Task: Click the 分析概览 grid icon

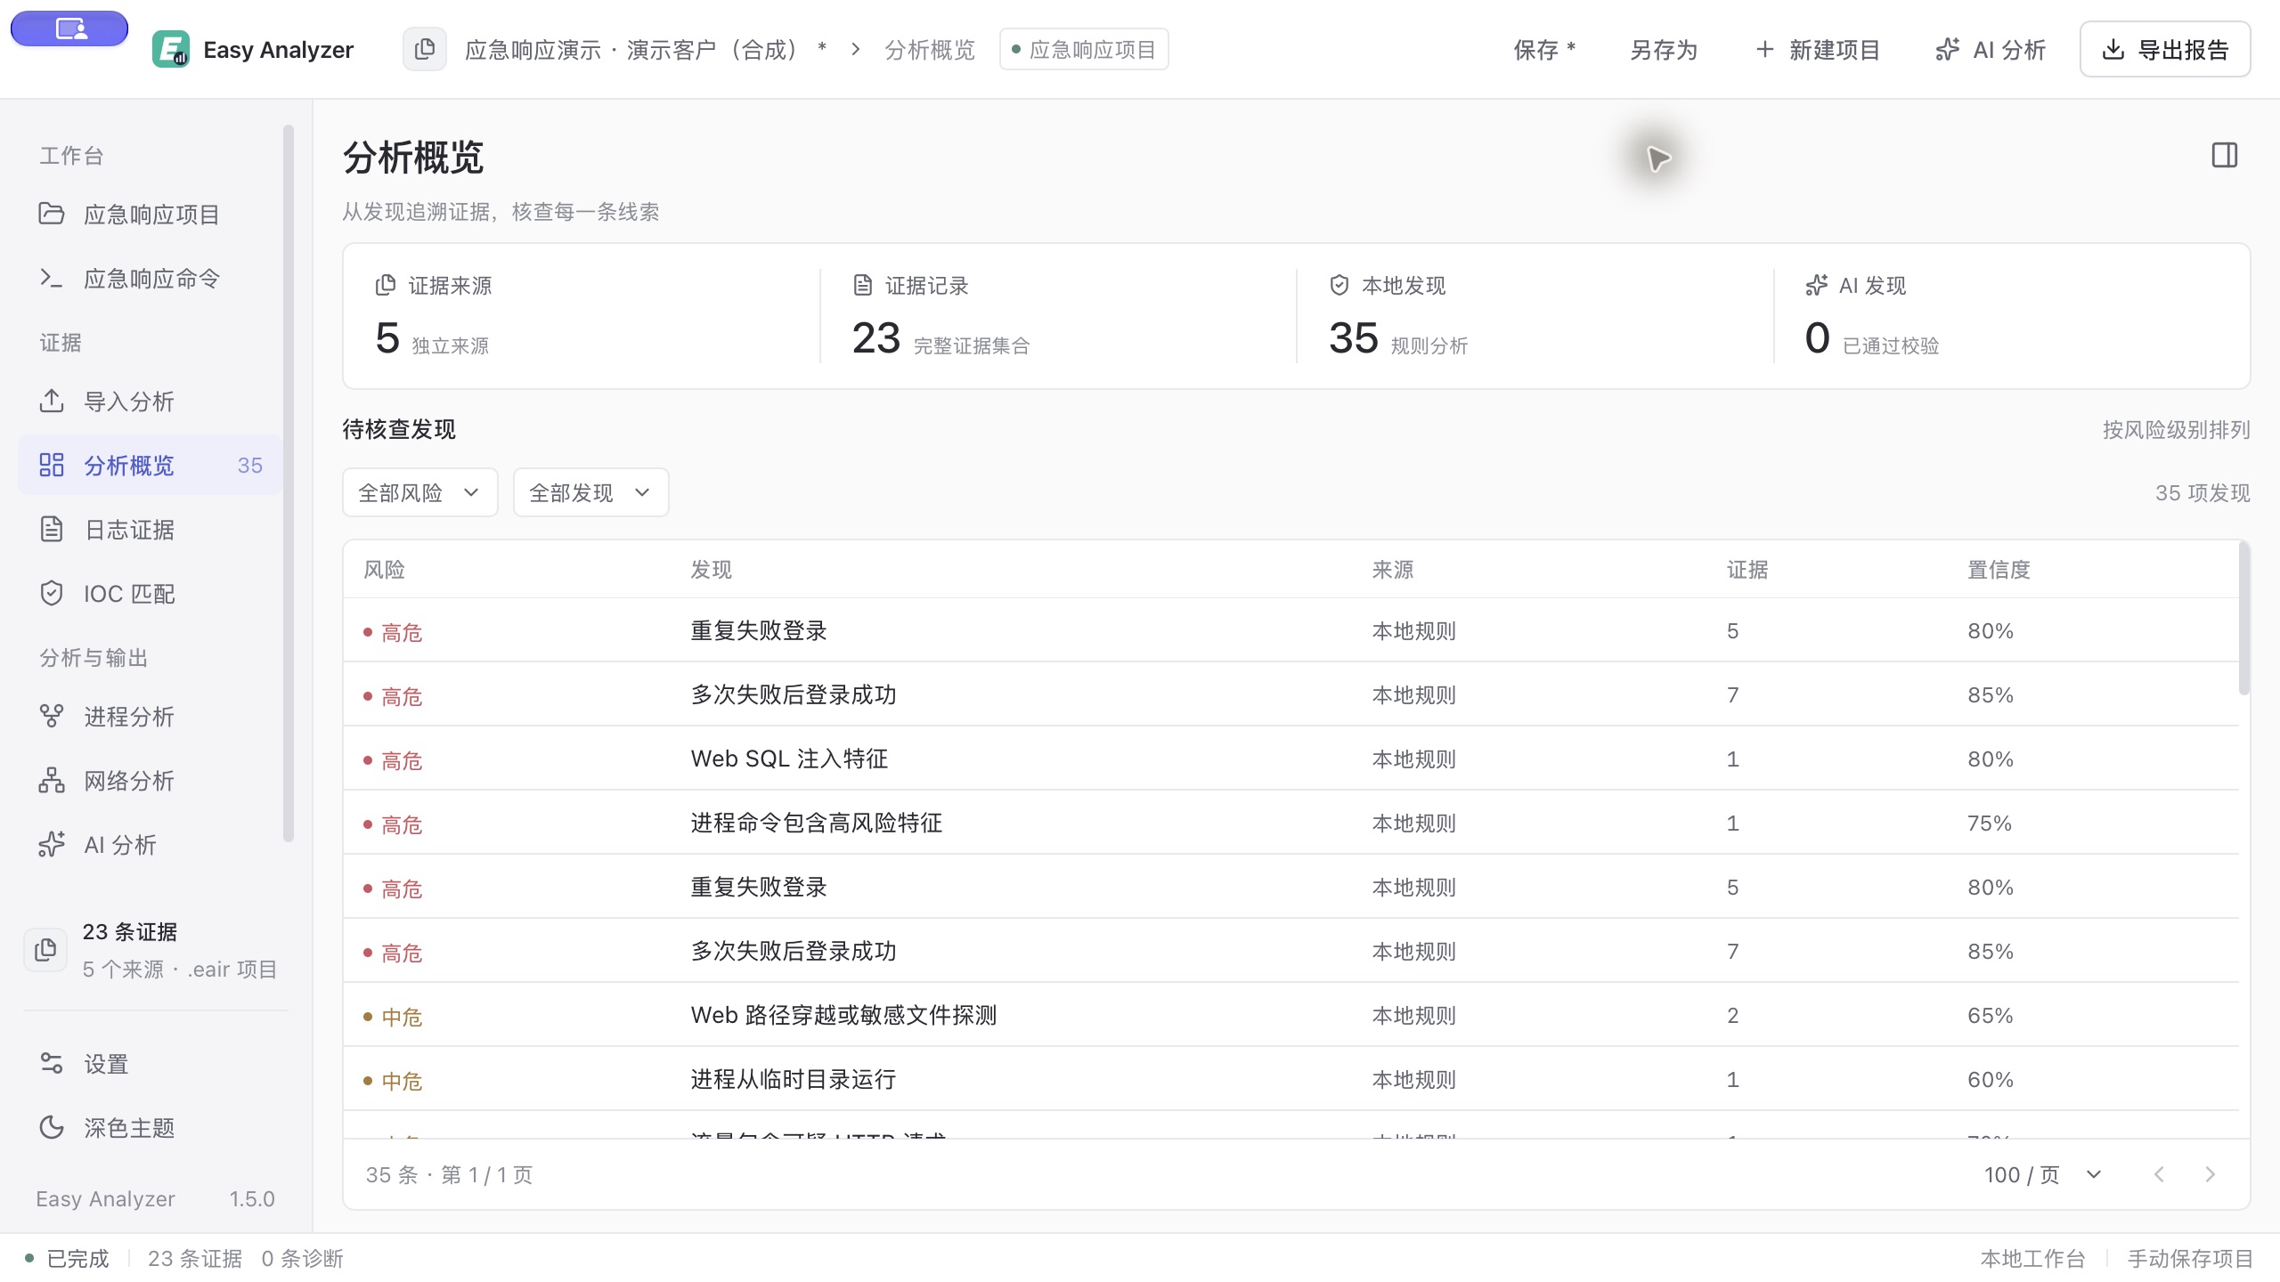Action: pyautogui.click(x=52, y=465)
